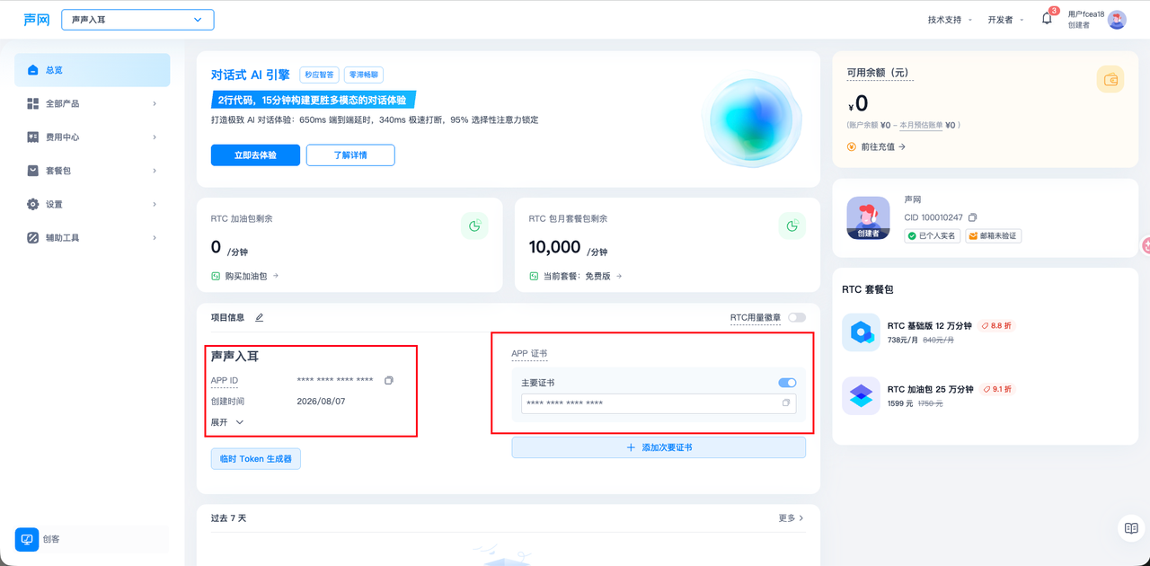Open the documentation book icon
The width and height of the screenshot is (1150, 566).
1132,528
